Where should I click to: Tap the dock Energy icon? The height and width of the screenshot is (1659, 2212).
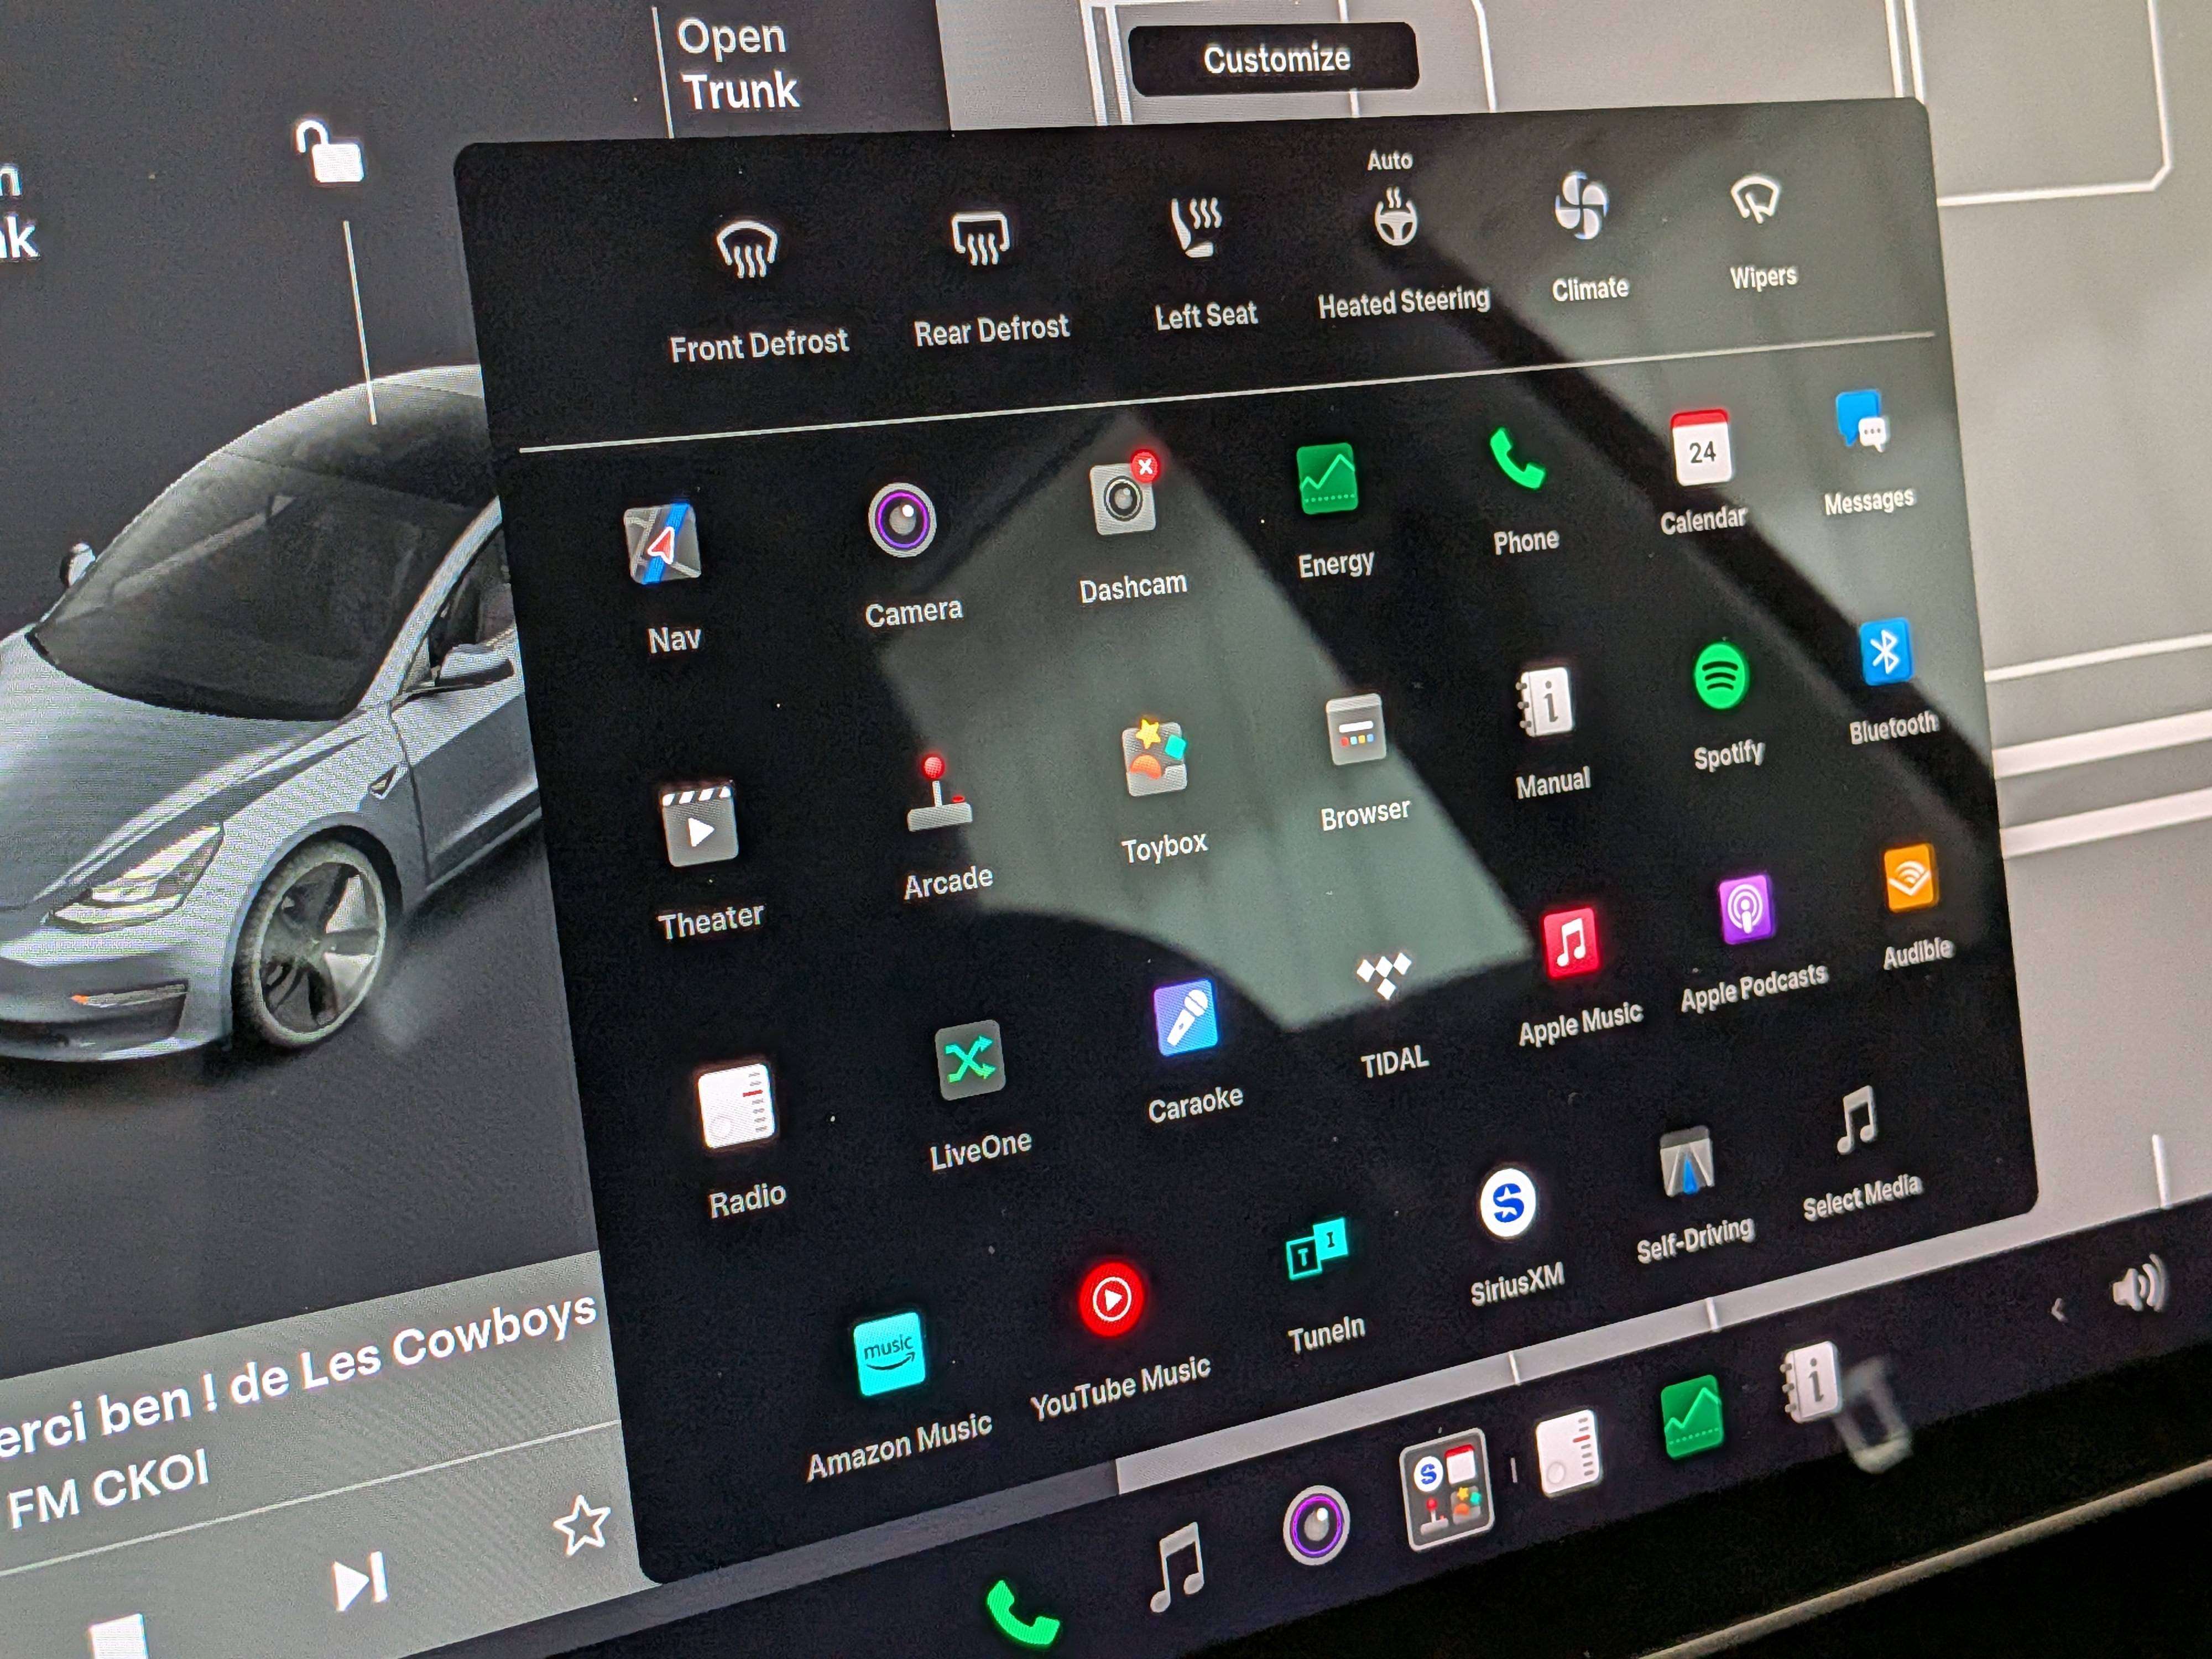tap(1691, 1416)
